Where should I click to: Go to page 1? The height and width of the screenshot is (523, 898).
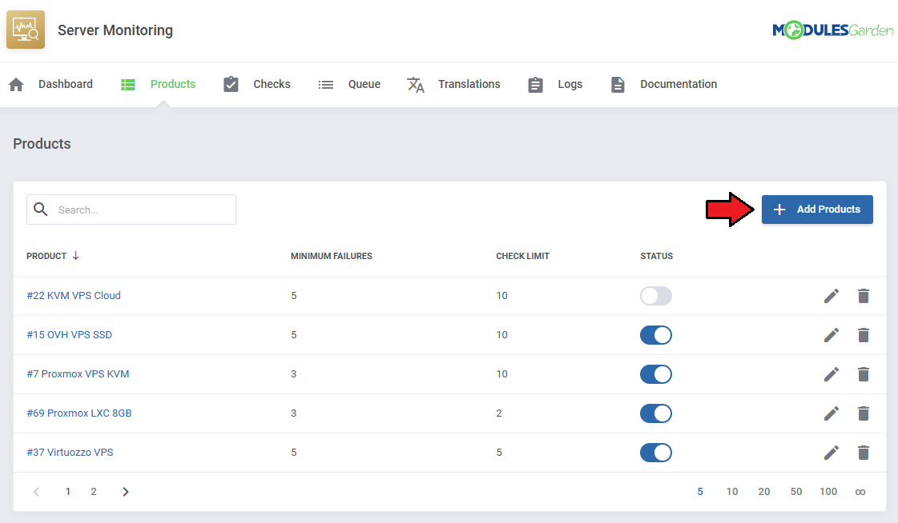click(67, 492)
